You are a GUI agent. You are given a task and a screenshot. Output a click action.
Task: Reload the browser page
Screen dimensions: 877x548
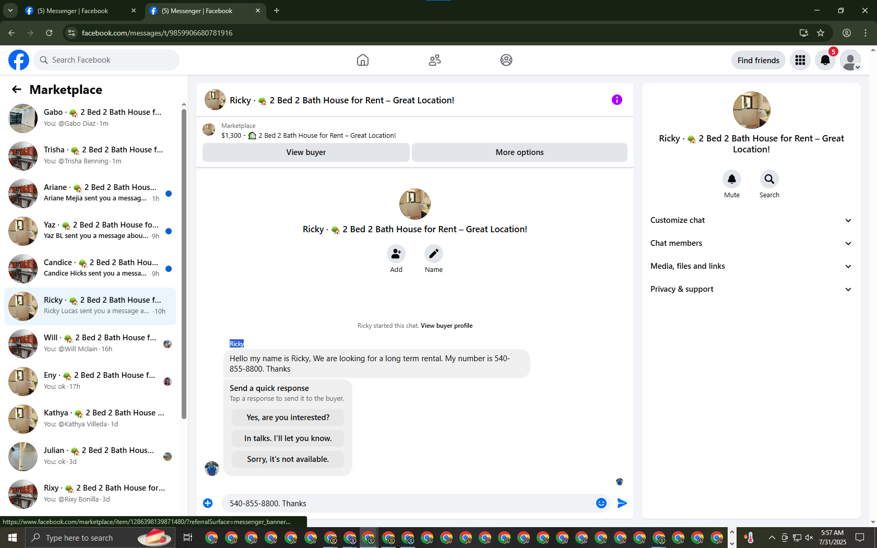pyautogui.click(x=49, y=33)
